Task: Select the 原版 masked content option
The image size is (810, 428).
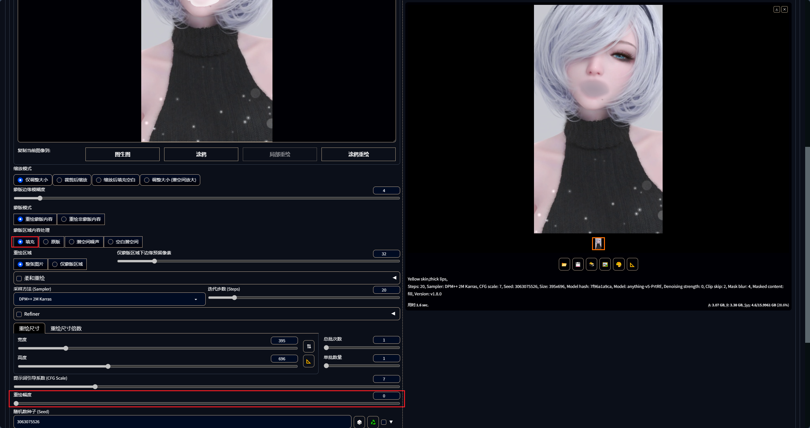Action: click(52, 242)
